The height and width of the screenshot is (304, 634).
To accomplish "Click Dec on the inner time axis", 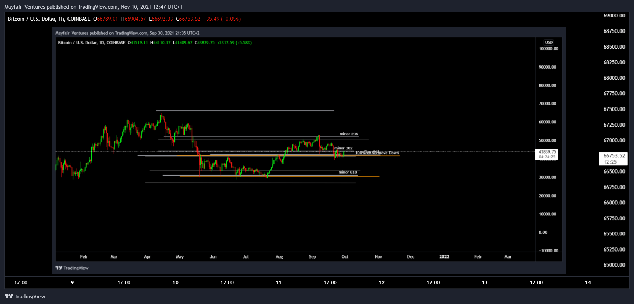I will pyautogui.click(x=411, y=257).
